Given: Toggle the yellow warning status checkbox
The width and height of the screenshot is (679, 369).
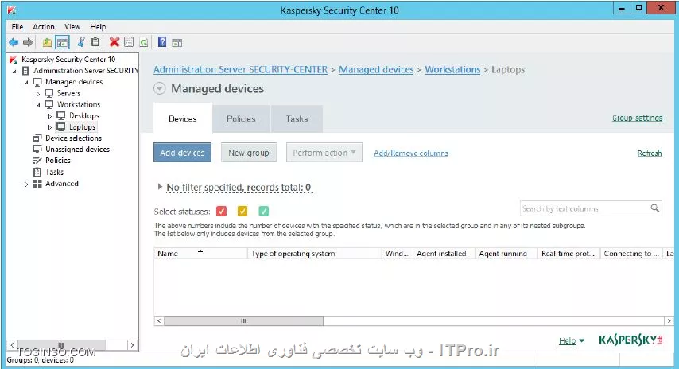Looking at the screenshot, I should (242, 212).
